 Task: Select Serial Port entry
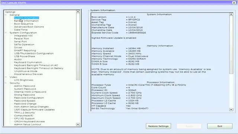coord(20,42)
